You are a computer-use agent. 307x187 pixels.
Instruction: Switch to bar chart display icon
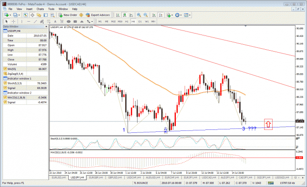tap(118, 15)
